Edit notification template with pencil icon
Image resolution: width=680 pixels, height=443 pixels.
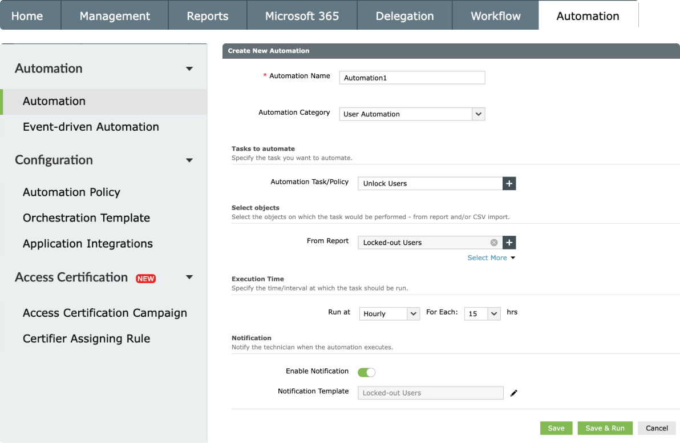pos(513,393)
